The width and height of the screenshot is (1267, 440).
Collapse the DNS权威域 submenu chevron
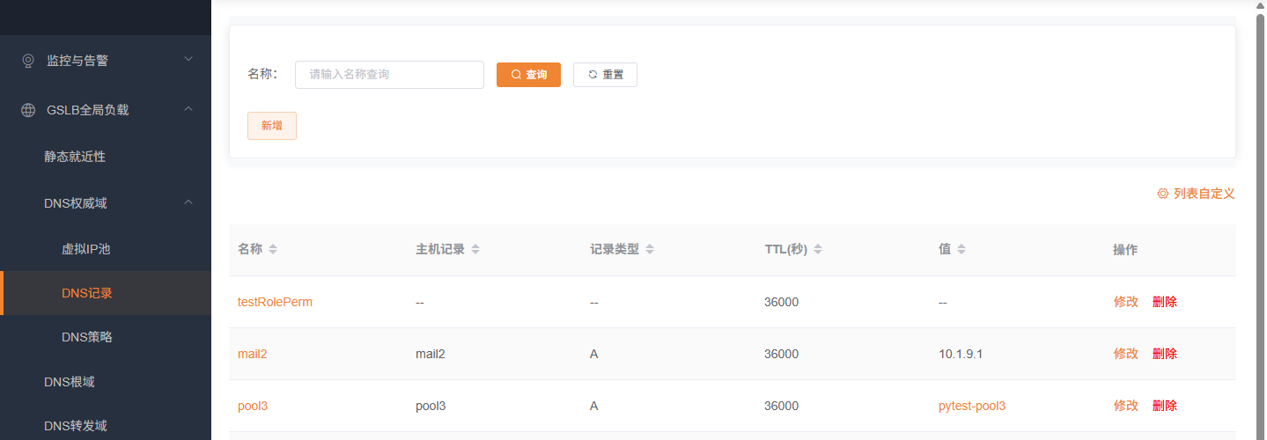click(x=188, y=203)
